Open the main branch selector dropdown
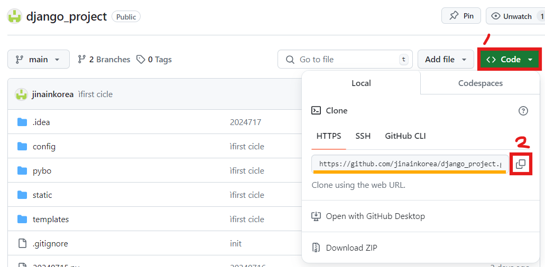The width and height of the screenshot is (545, 267). coord(39,59)
